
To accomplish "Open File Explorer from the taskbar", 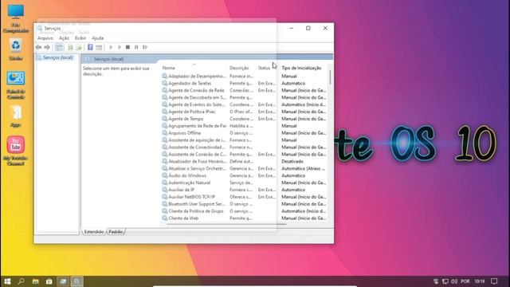I will pos(35,281).
